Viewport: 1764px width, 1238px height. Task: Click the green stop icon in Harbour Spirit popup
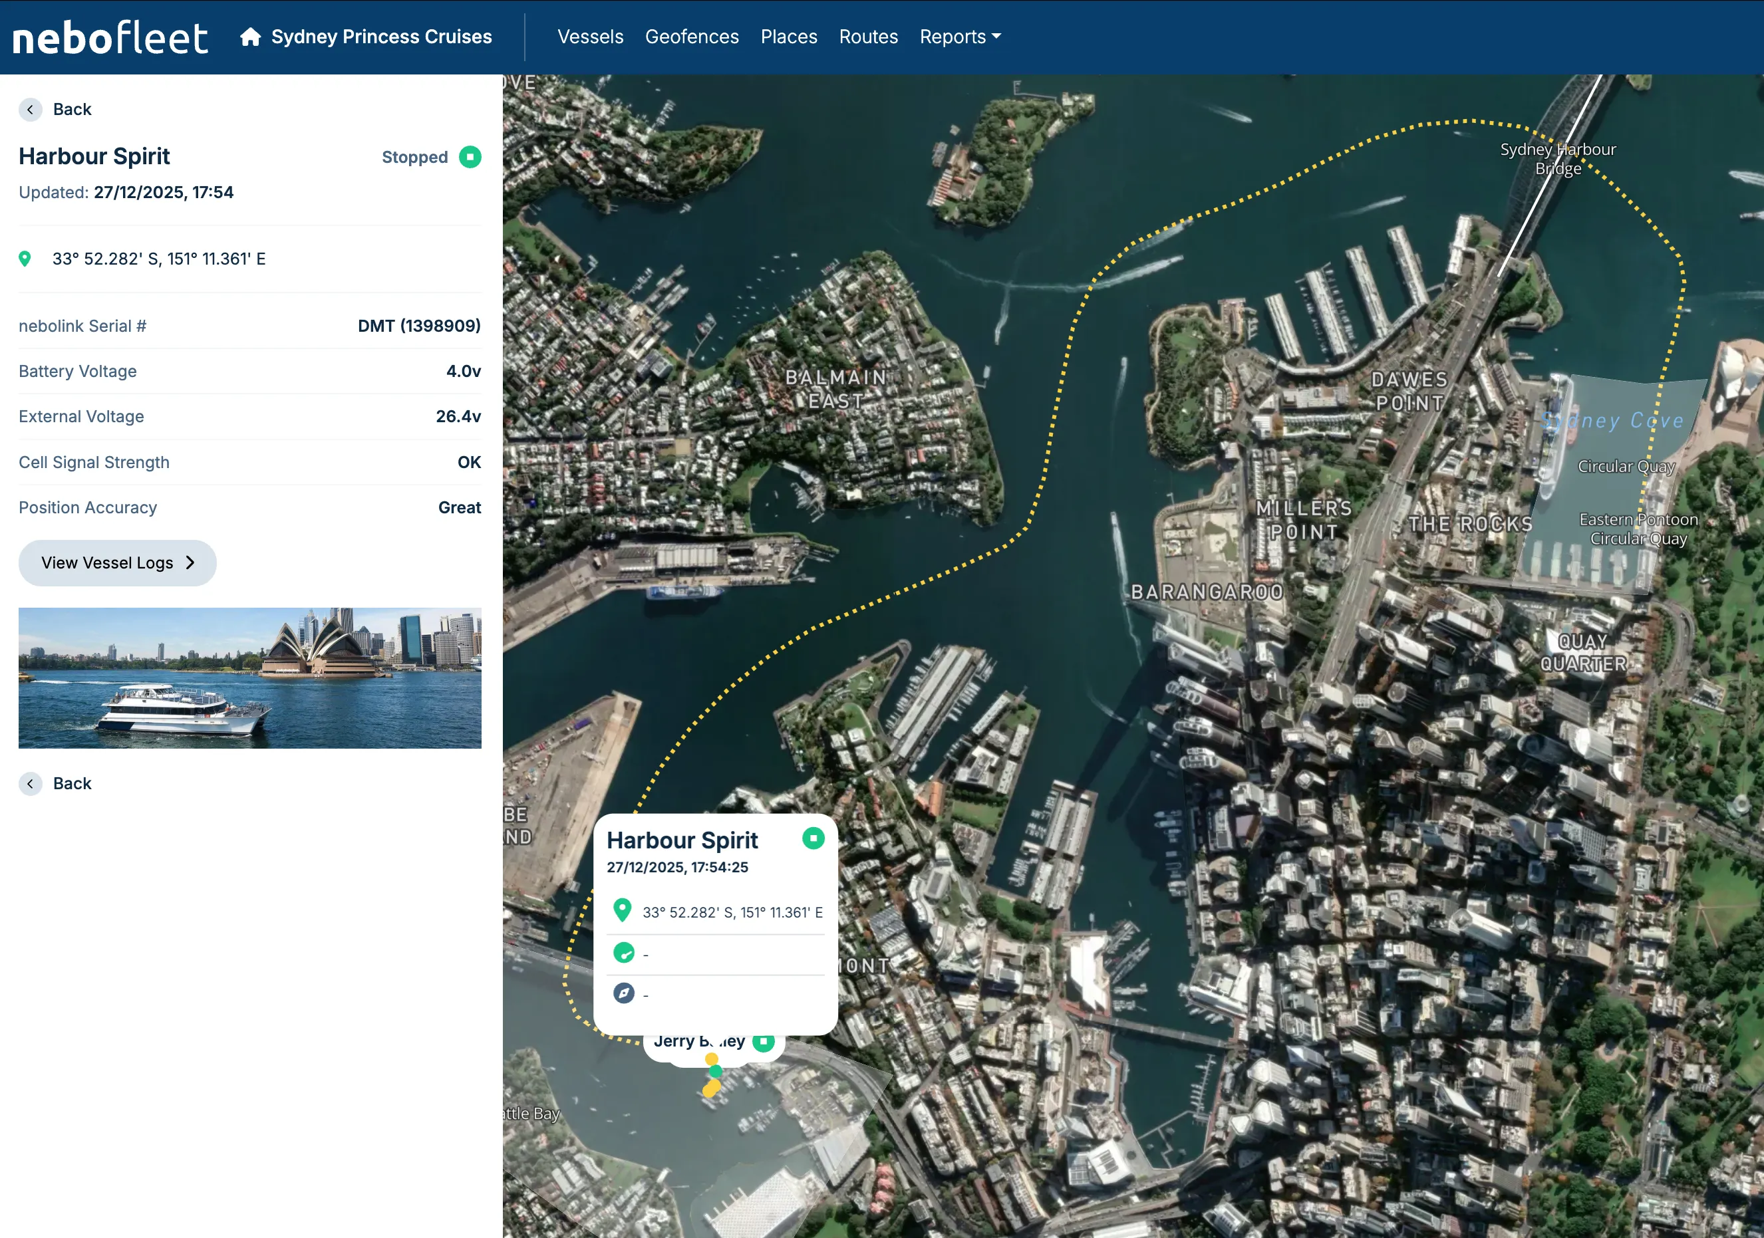813,838
